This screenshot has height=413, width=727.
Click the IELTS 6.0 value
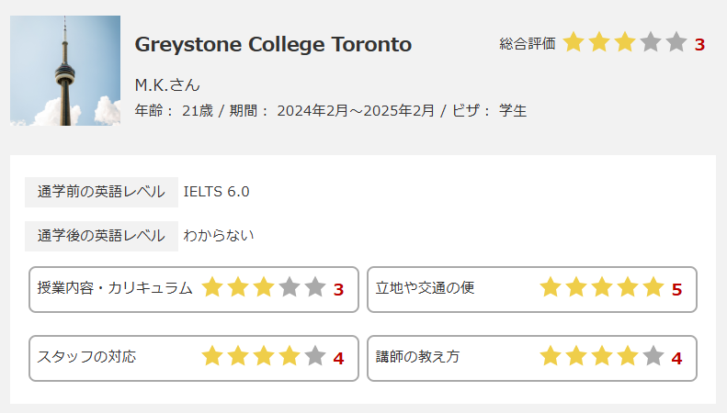pos(217,192)
